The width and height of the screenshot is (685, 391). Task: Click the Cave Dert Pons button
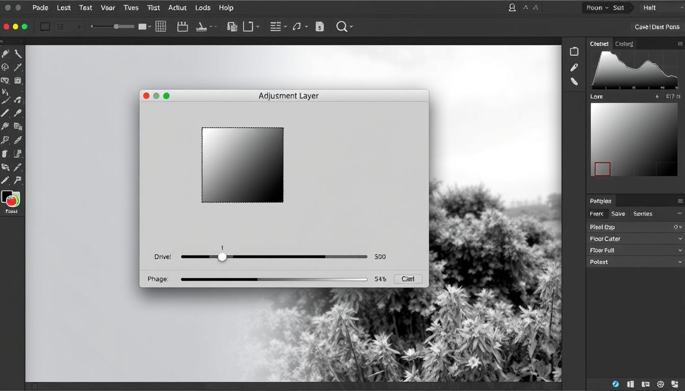pyautogui.click(x=657, y=27)
